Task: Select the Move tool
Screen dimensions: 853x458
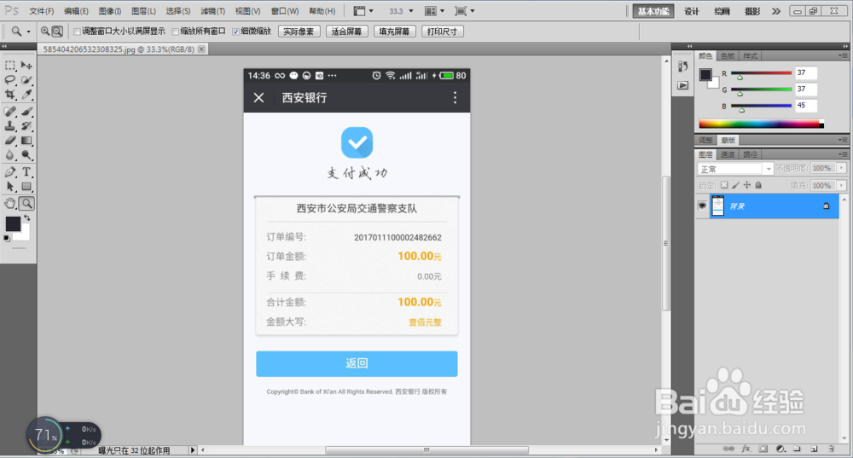Action: coord(26,66)
